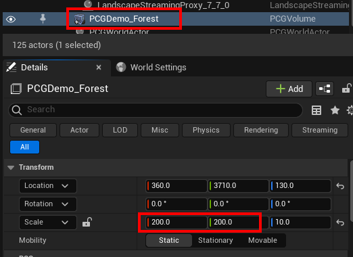Edit Rotation Z value field
This screenshot has width=353, height=257.
(300, 204)
